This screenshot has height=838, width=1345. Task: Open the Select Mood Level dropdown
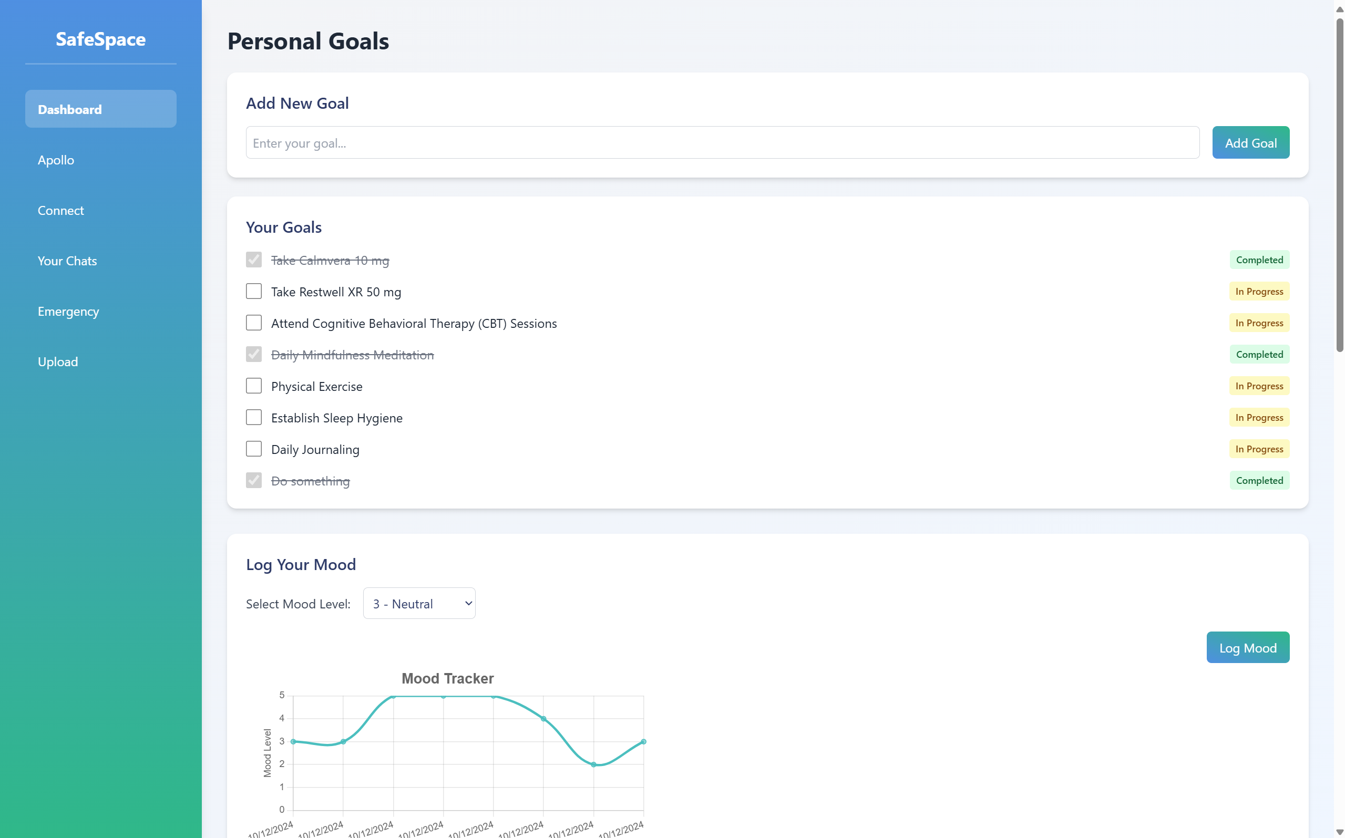pos(419,604)
